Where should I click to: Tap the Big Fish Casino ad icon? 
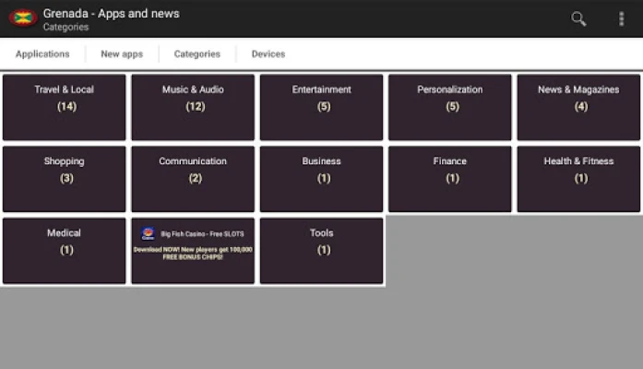148,233
